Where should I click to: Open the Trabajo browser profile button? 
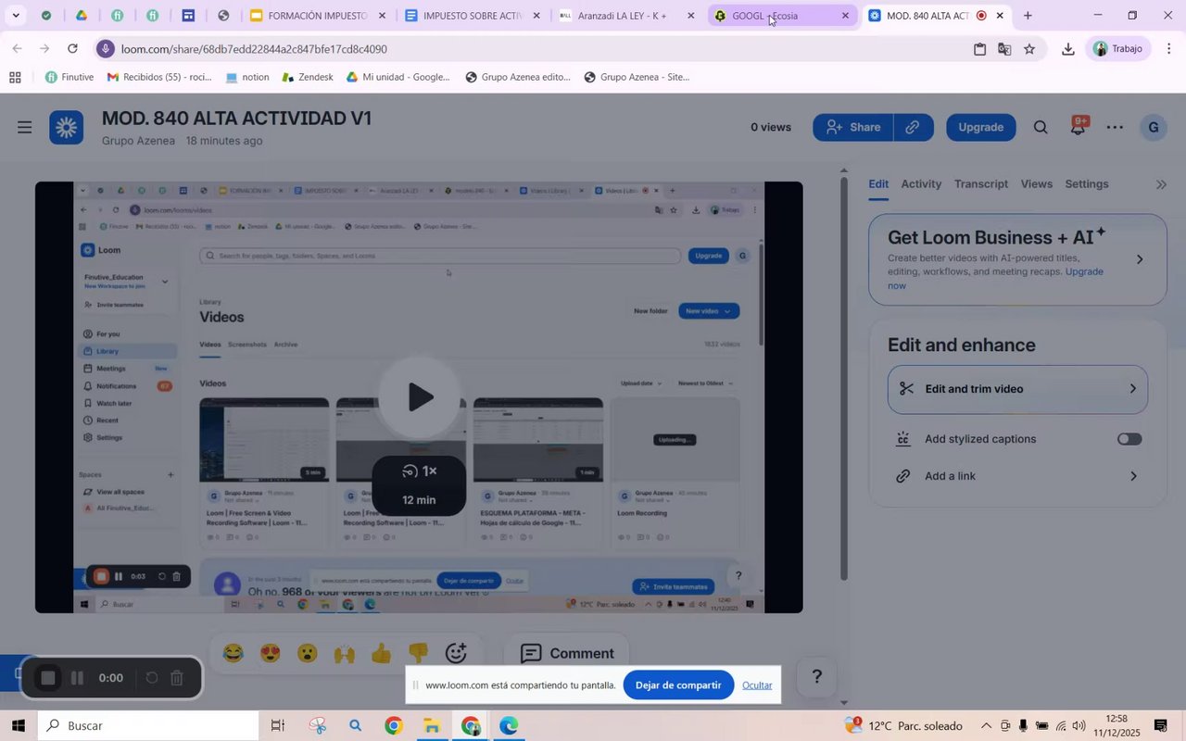click(x=1118, y=49)
